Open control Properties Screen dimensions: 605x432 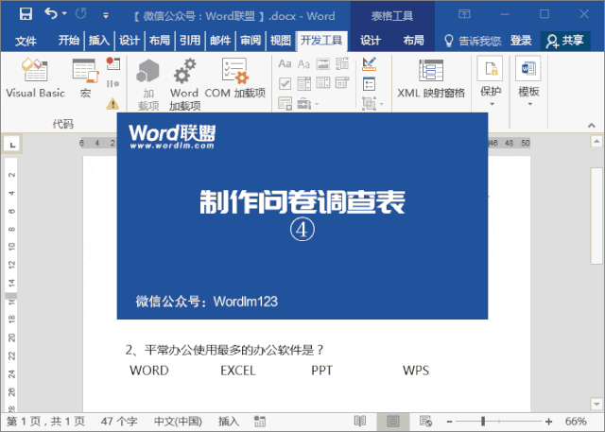click(369, 84)
